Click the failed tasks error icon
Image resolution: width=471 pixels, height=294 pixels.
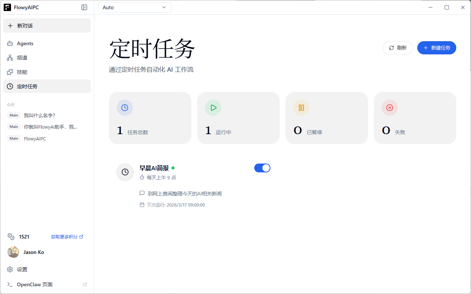tap(390, 107)
